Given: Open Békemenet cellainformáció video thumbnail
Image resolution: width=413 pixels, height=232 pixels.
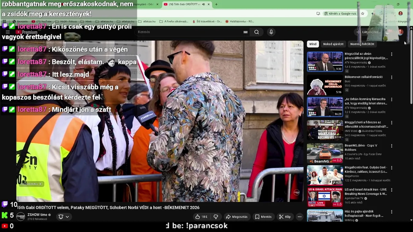Looking at the screenshot, I should point(325,85).
